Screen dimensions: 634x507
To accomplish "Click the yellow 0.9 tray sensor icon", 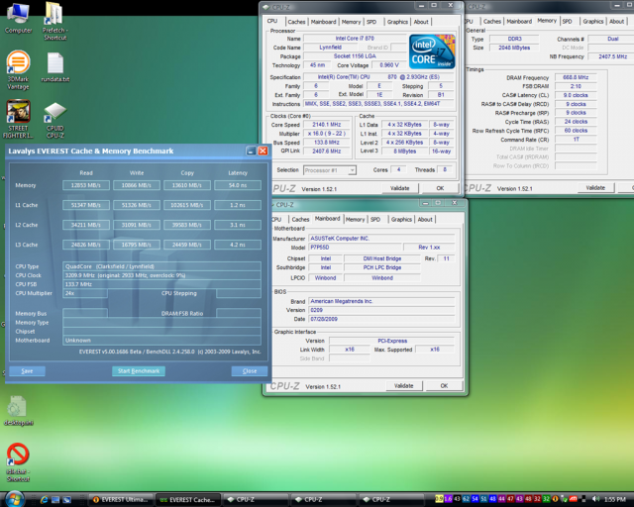I will coord(439,499).
